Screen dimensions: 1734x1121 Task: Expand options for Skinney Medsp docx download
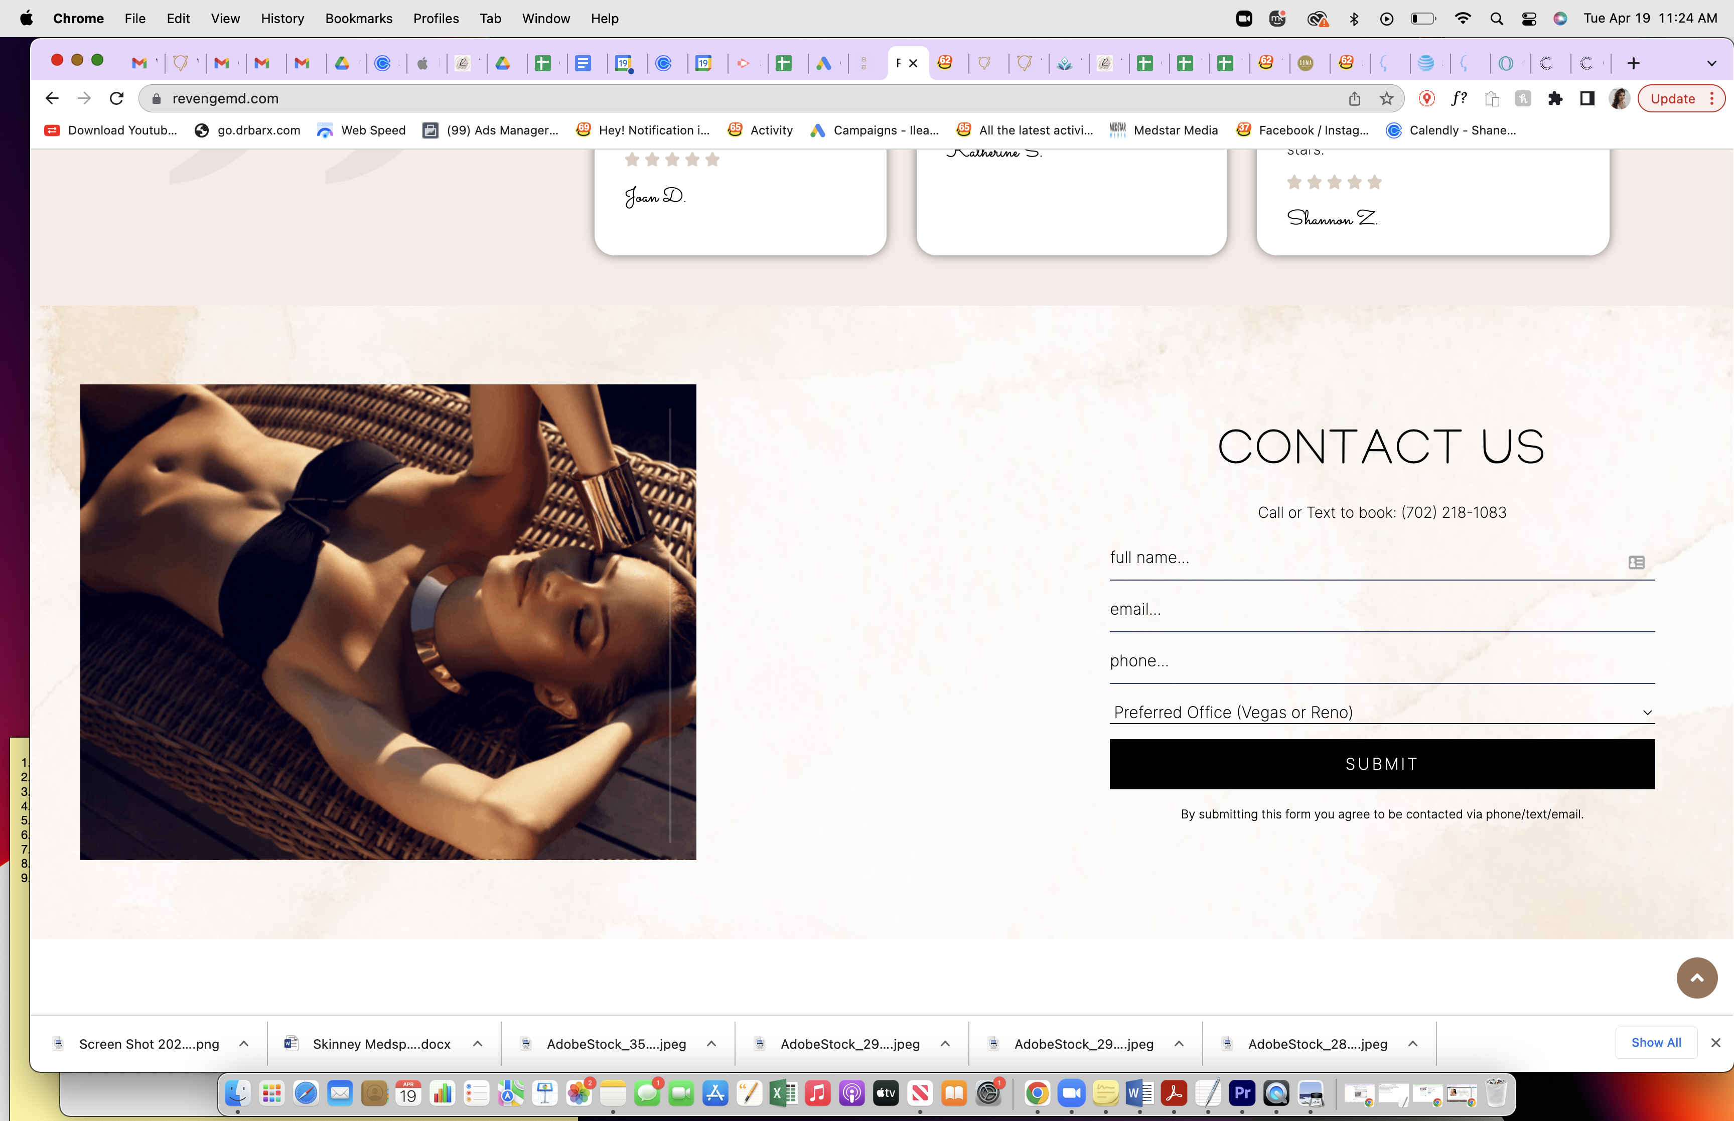point(477,1044)
